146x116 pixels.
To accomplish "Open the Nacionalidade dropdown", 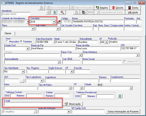I will point(59,62).
